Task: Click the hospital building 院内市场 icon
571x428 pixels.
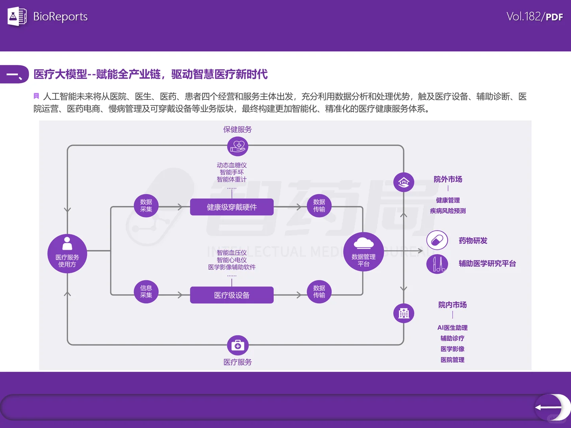Action: point(404,313)
